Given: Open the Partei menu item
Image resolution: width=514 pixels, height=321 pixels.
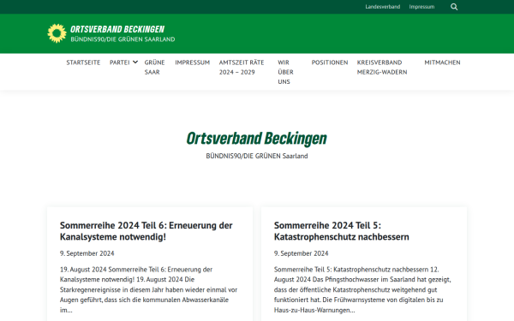Looking at the screenshot, I should (x=120, y=62).
